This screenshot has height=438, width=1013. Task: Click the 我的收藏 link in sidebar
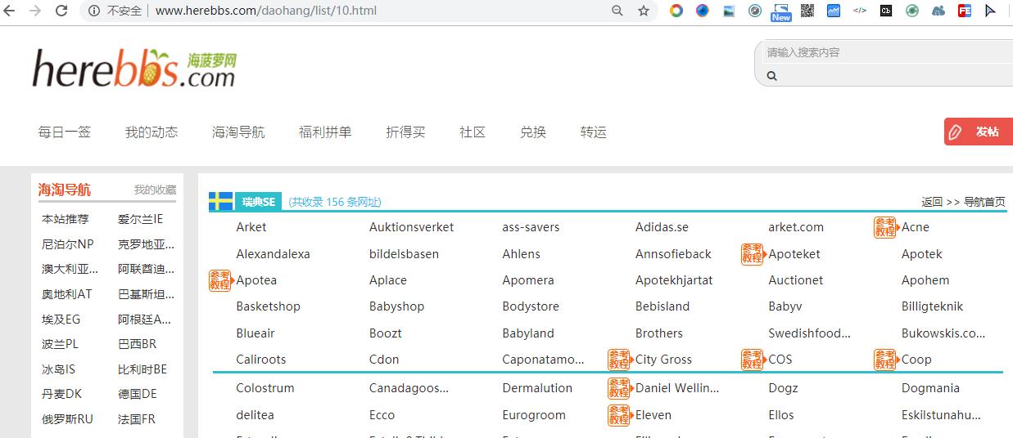pyautogui.click(x=155, y=190)
